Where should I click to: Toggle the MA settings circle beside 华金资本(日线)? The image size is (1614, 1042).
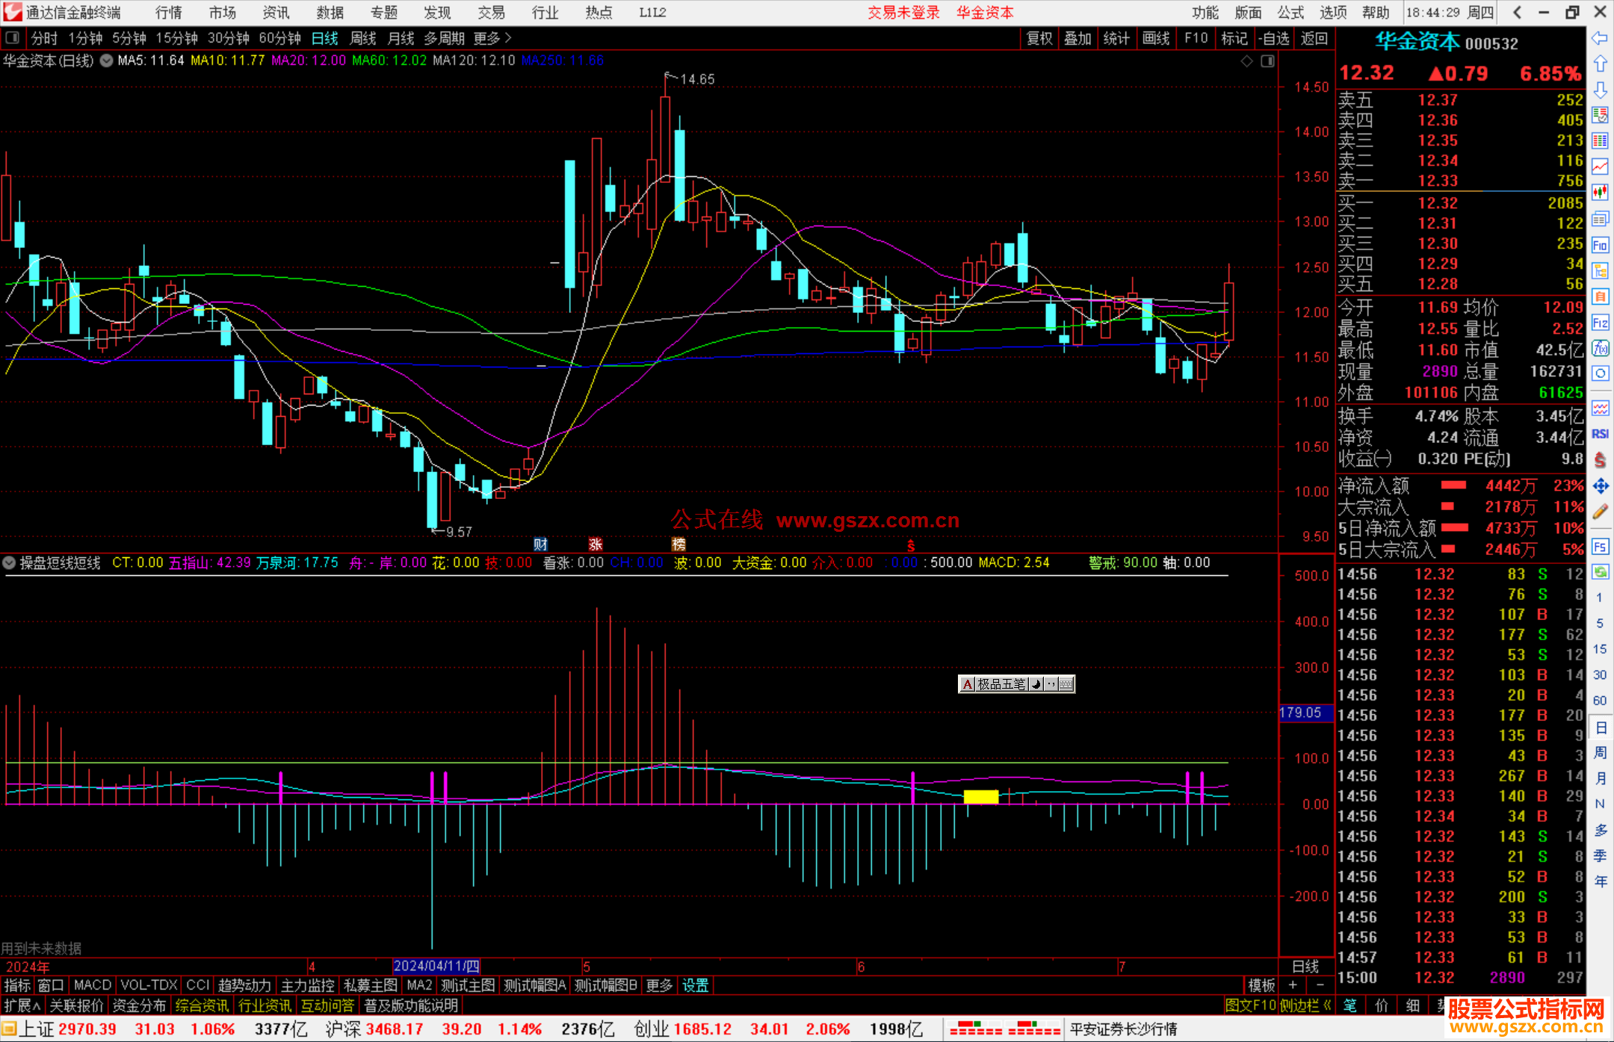click(x=107, y=61)
